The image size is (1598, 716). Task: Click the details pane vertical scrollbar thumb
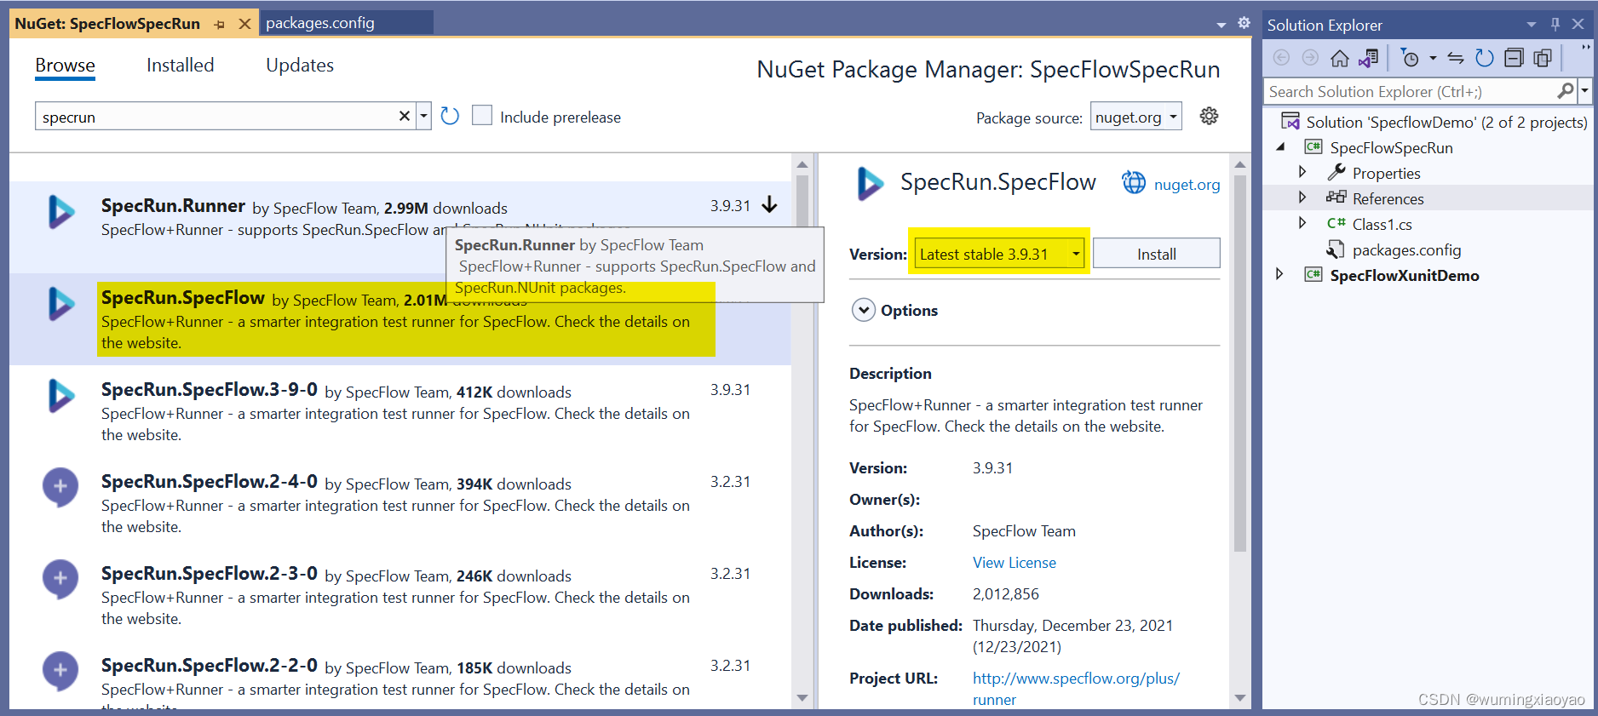1240,364
